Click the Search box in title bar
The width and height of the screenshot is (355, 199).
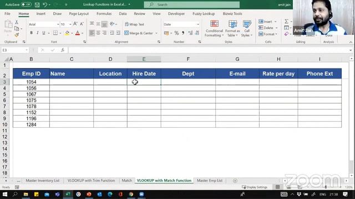191,4
